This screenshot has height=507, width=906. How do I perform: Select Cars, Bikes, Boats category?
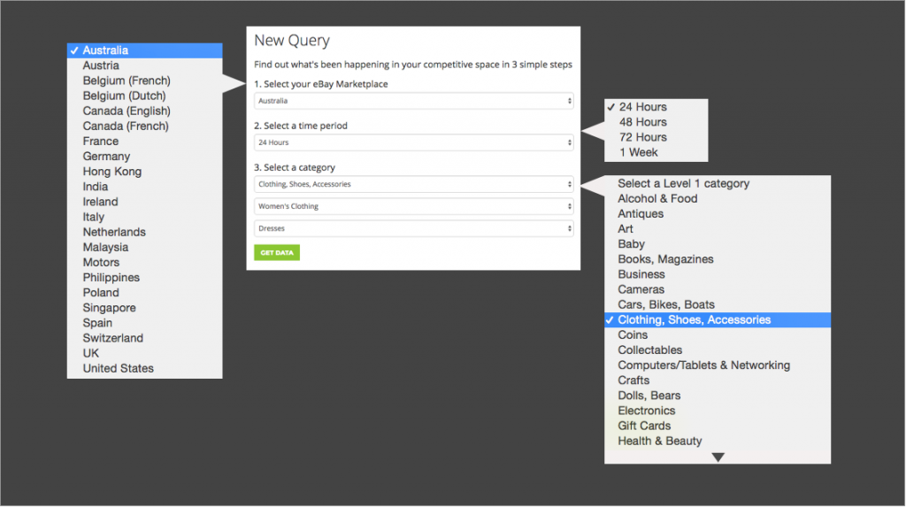click(x=718, y=304)
